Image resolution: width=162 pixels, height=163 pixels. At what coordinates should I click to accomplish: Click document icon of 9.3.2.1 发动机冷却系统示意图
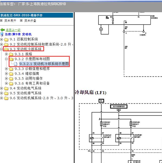coord(15,64)
